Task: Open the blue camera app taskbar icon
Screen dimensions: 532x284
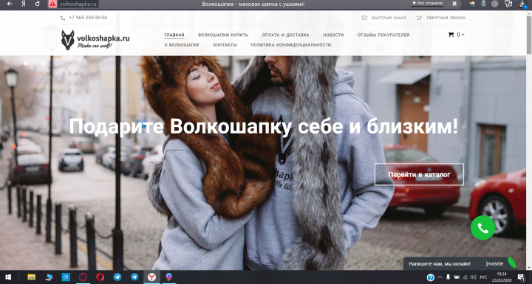Action: click(x=66, y=277)
